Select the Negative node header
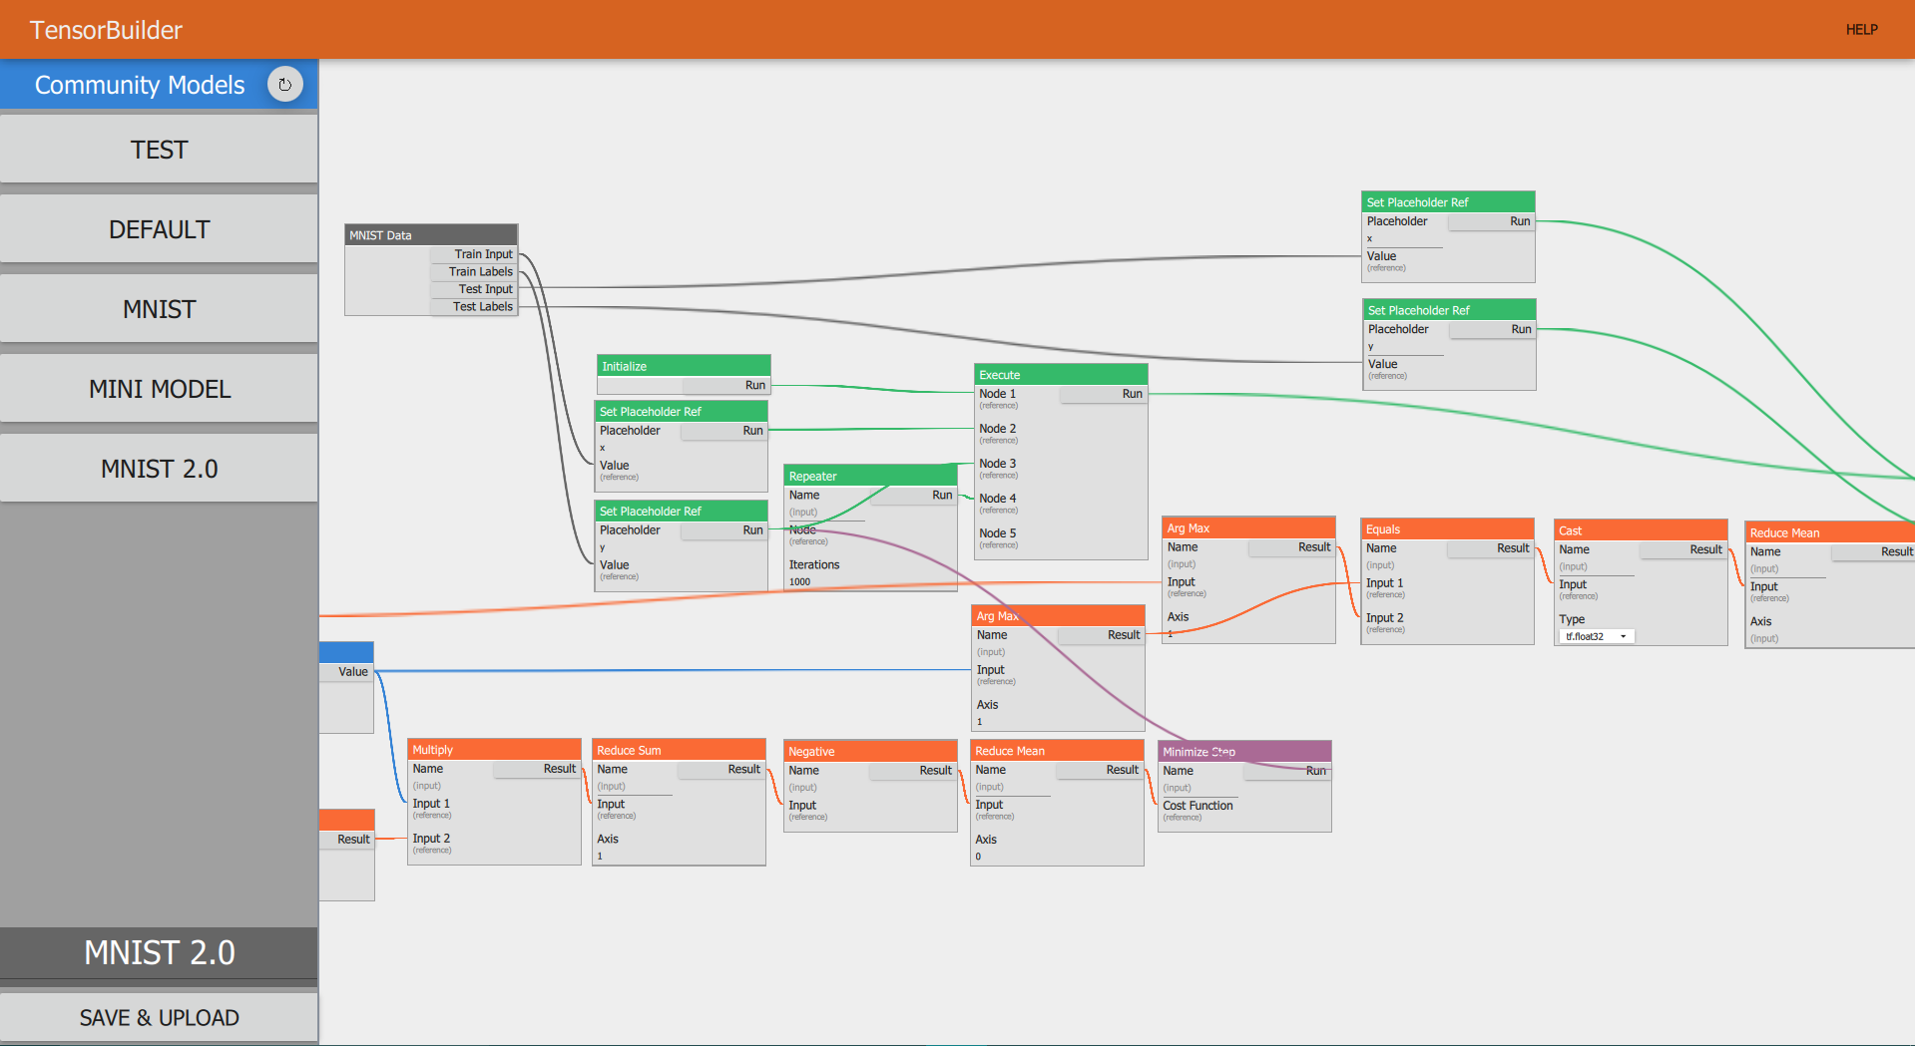This screenshot has height=1046, width=1915. point(870,751)
